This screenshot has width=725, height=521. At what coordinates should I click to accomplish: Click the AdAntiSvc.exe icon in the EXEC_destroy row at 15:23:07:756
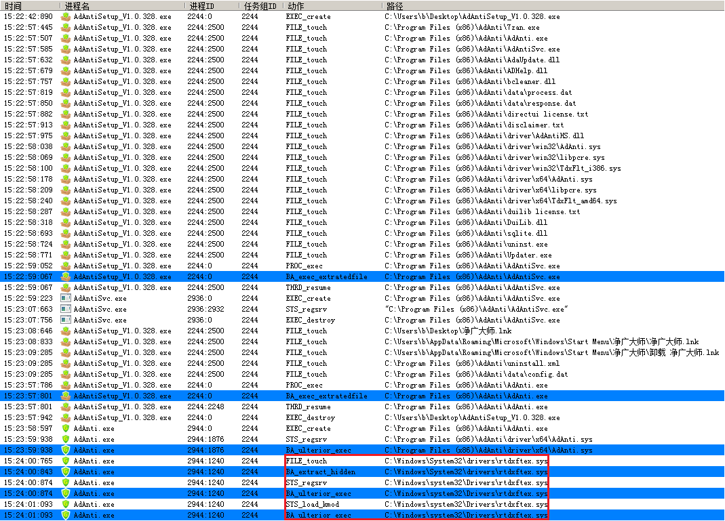66,320
